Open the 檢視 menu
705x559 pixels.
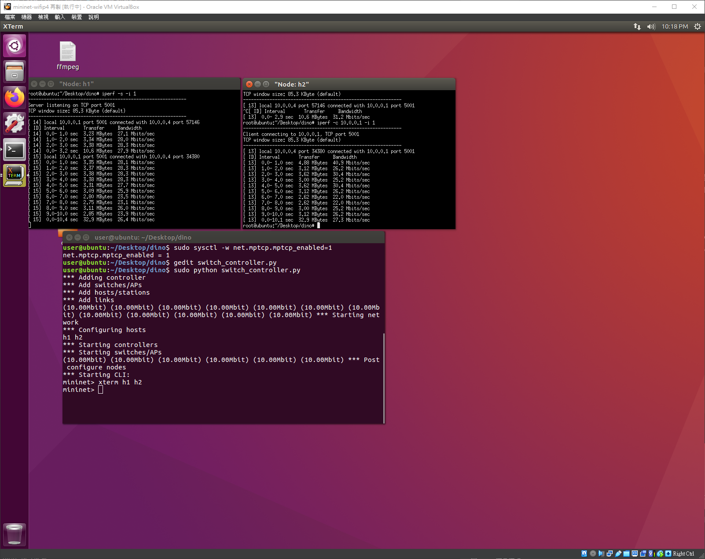[x=43, y=17]
